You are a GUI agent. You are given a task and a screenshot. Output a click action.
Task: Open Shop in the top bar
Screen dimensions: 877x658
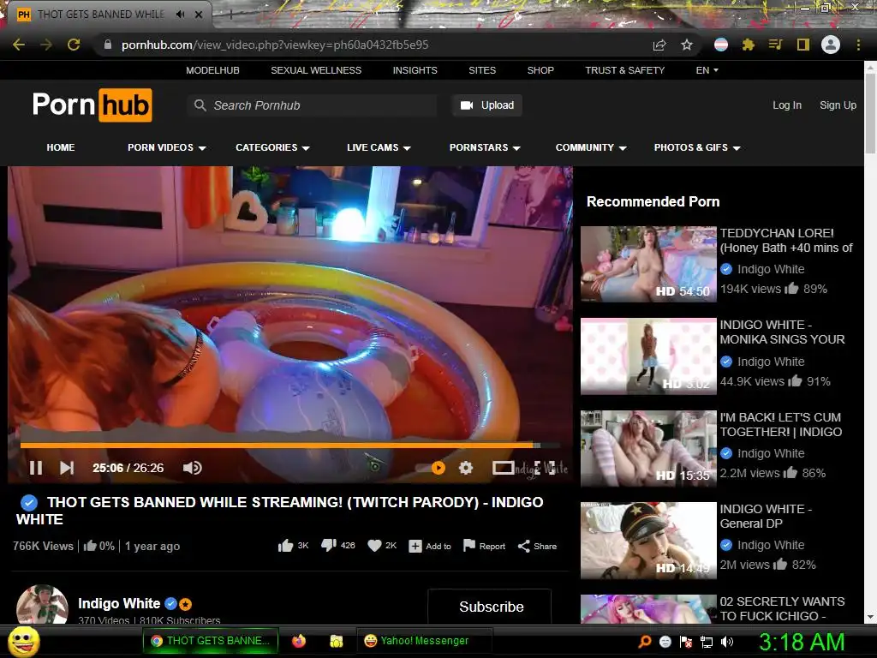[540, 70]
